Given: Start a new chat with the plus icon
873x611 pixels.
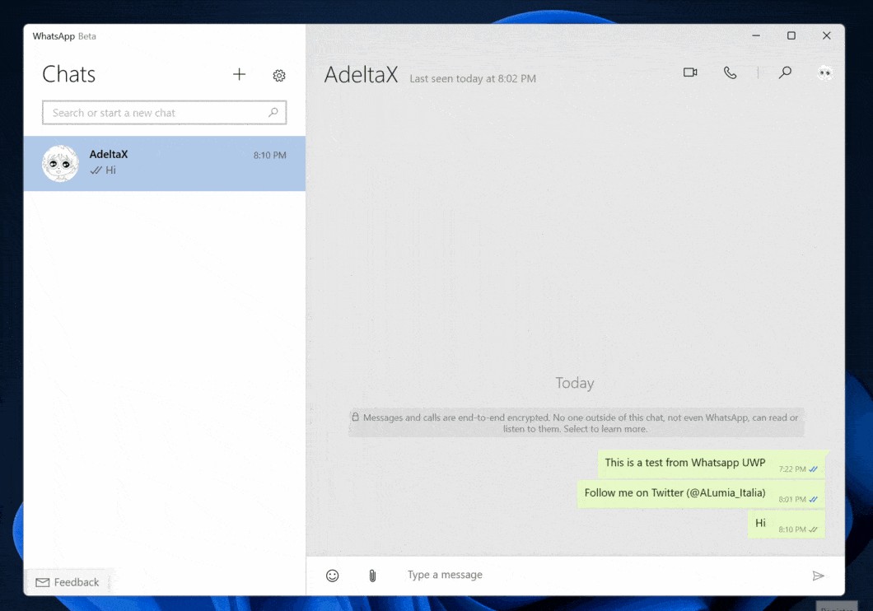Looking at the screenshot, I should 240,74.
